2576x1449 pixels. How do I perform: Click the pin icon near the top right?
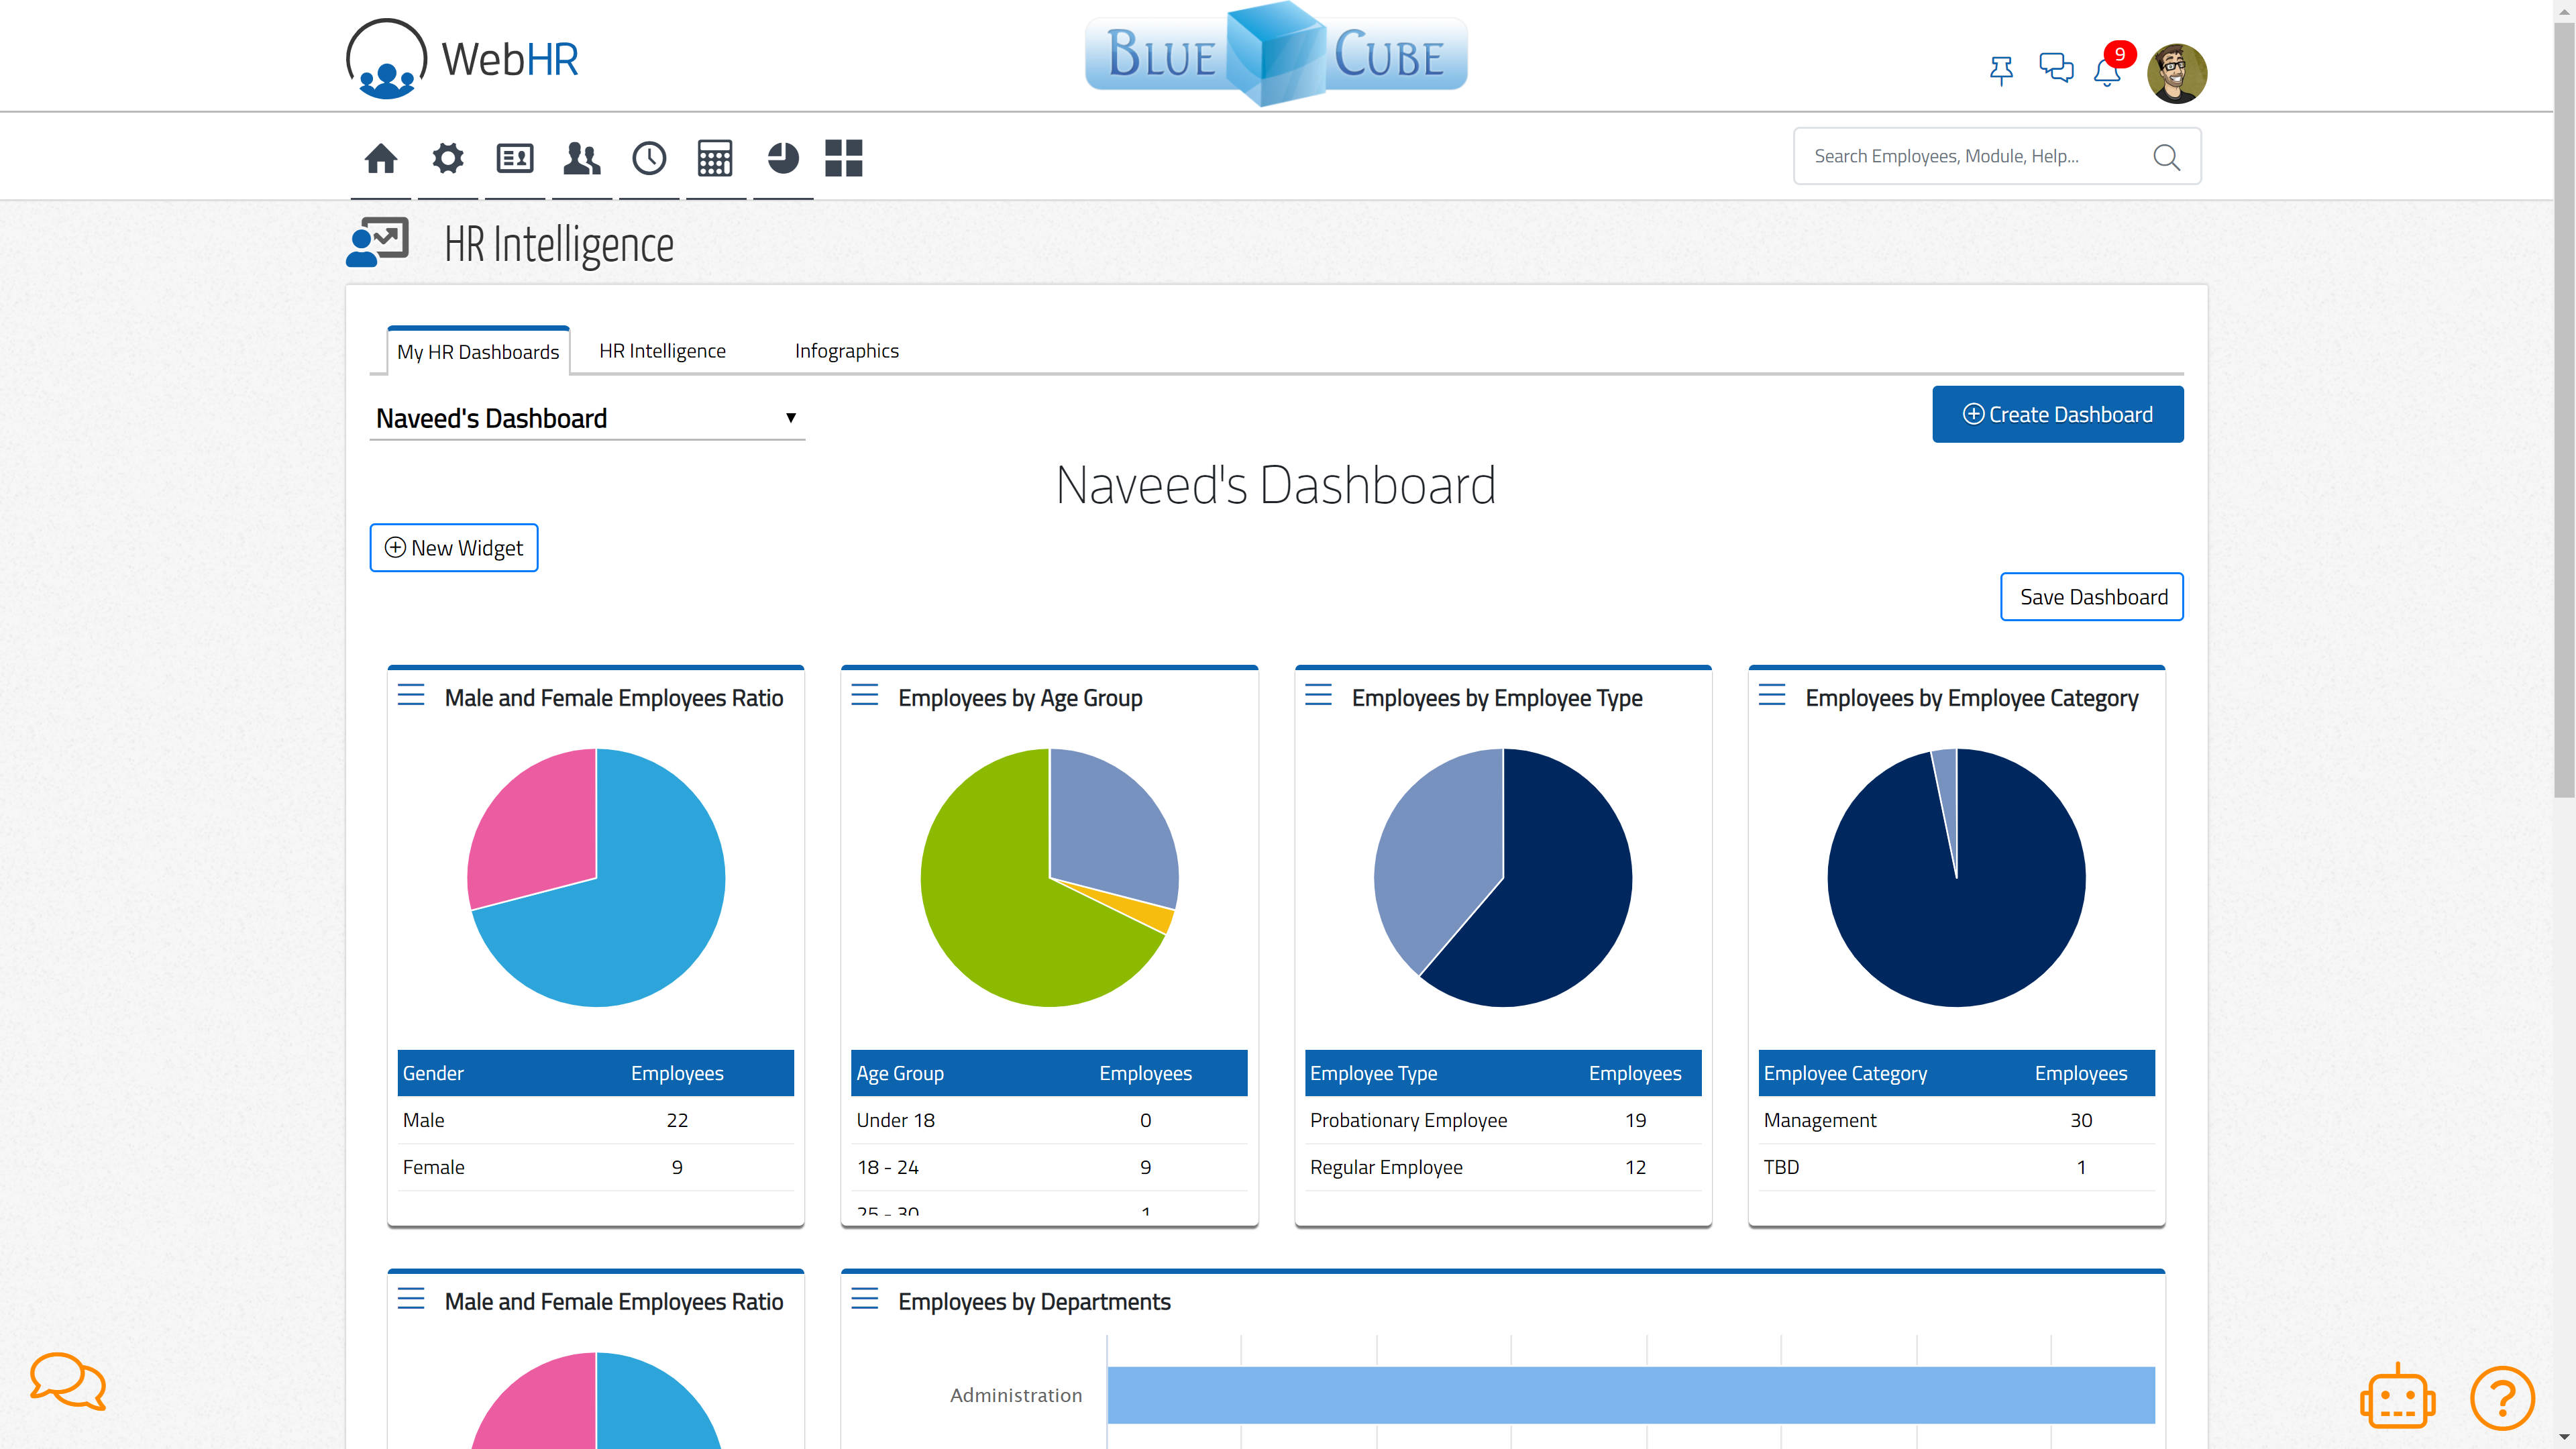[x=2003, y=70]
